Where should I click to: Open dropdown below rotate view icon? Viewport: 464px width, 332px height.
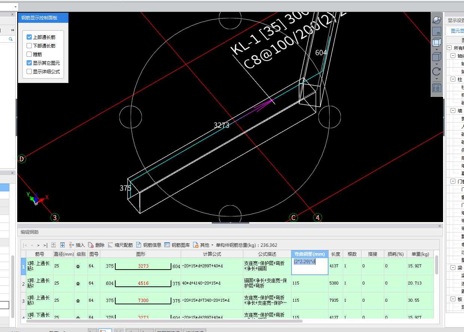(436, 79)
